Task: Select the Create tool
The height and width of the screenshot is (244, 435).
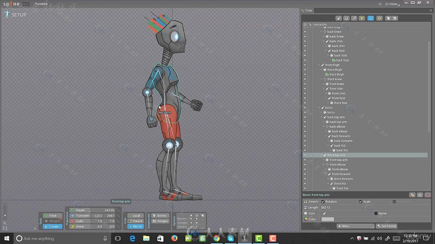Action: [53, 226]
